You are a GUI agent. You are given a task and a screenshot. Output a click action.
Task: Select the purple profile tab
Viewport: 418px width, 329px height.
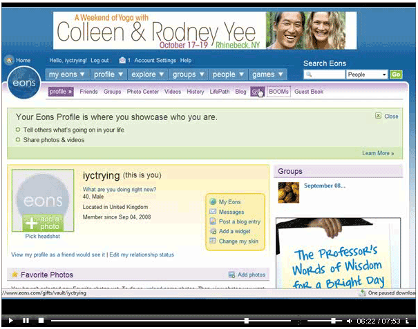point(61,92)
